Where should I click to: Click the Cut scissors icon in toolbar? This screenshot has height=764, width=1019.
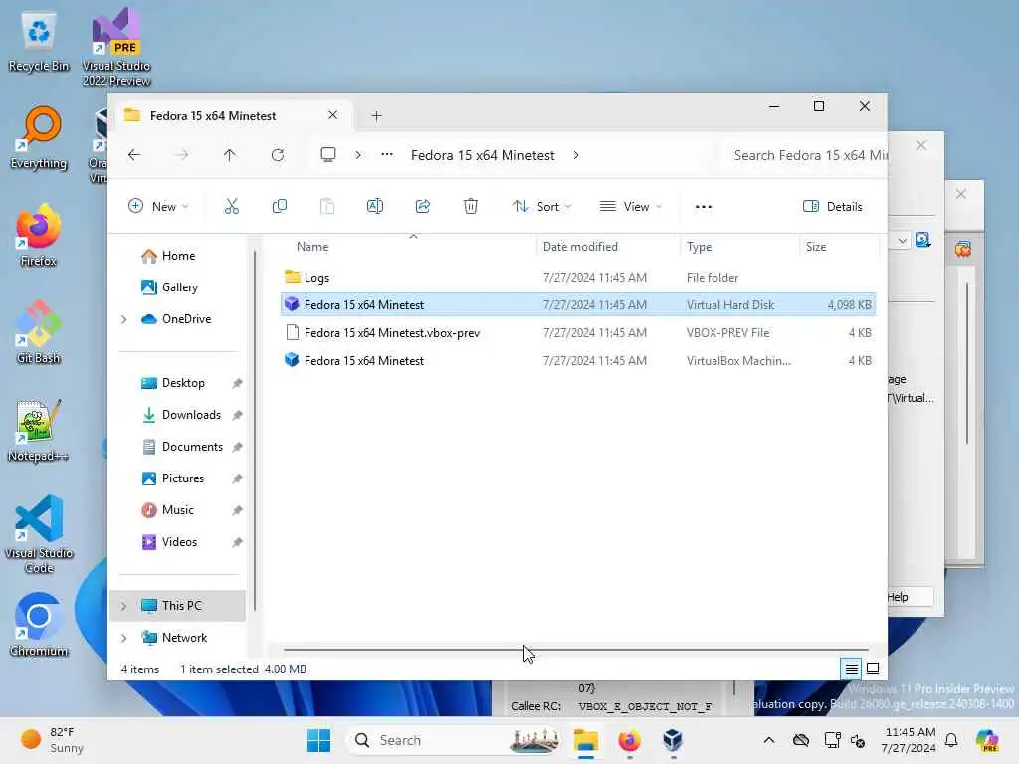coord(231,207)
